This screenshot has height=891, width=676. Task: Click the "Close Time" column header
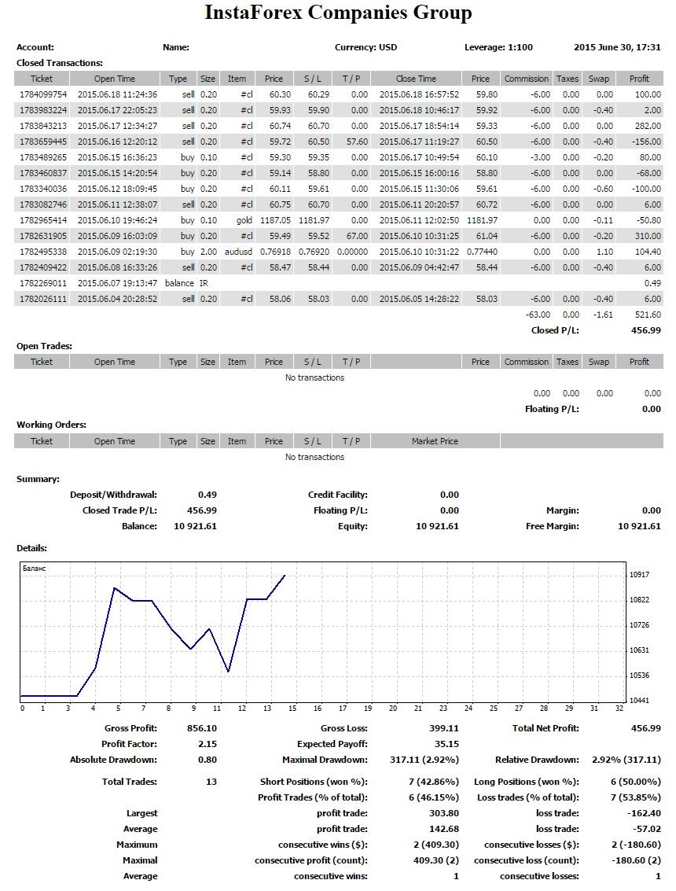click(416, 79)
